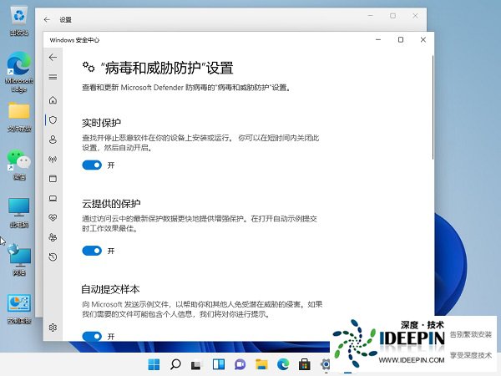Open the Recycle Bin desktop icon
The image size is (501, 376).
19,20
